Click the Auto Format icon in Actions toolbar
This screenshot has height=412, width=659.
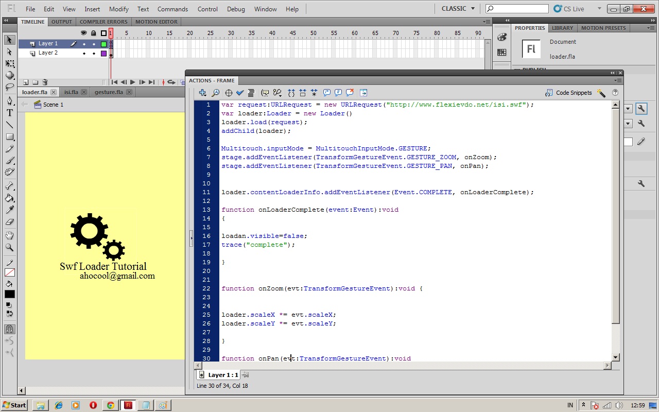pos(251,92)
